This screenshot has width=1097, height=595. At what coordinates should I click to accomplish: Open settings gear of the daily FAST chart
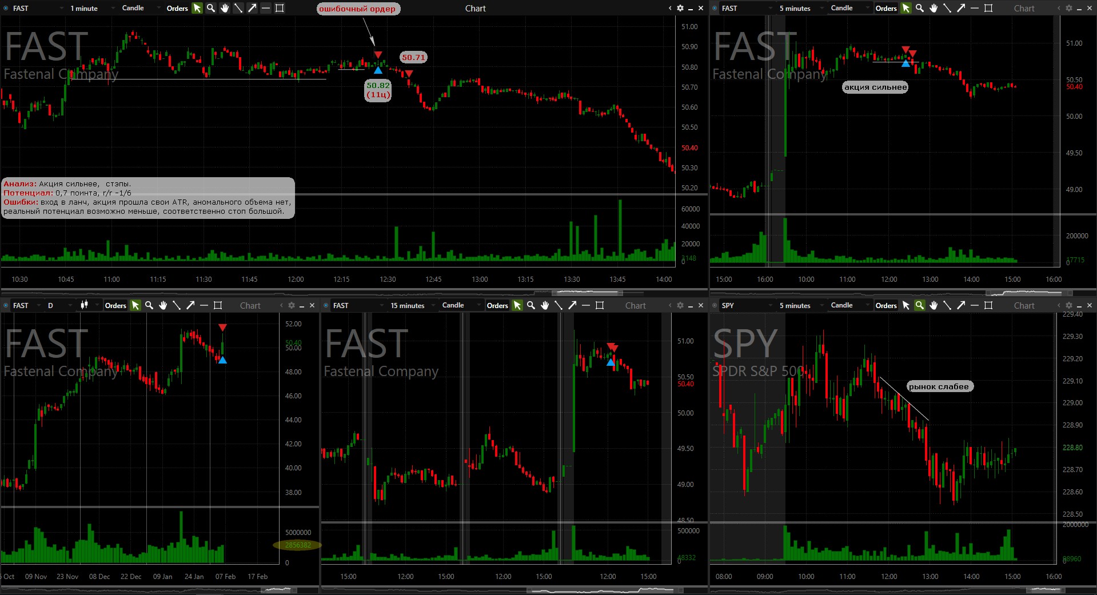[x=292, y=305]
